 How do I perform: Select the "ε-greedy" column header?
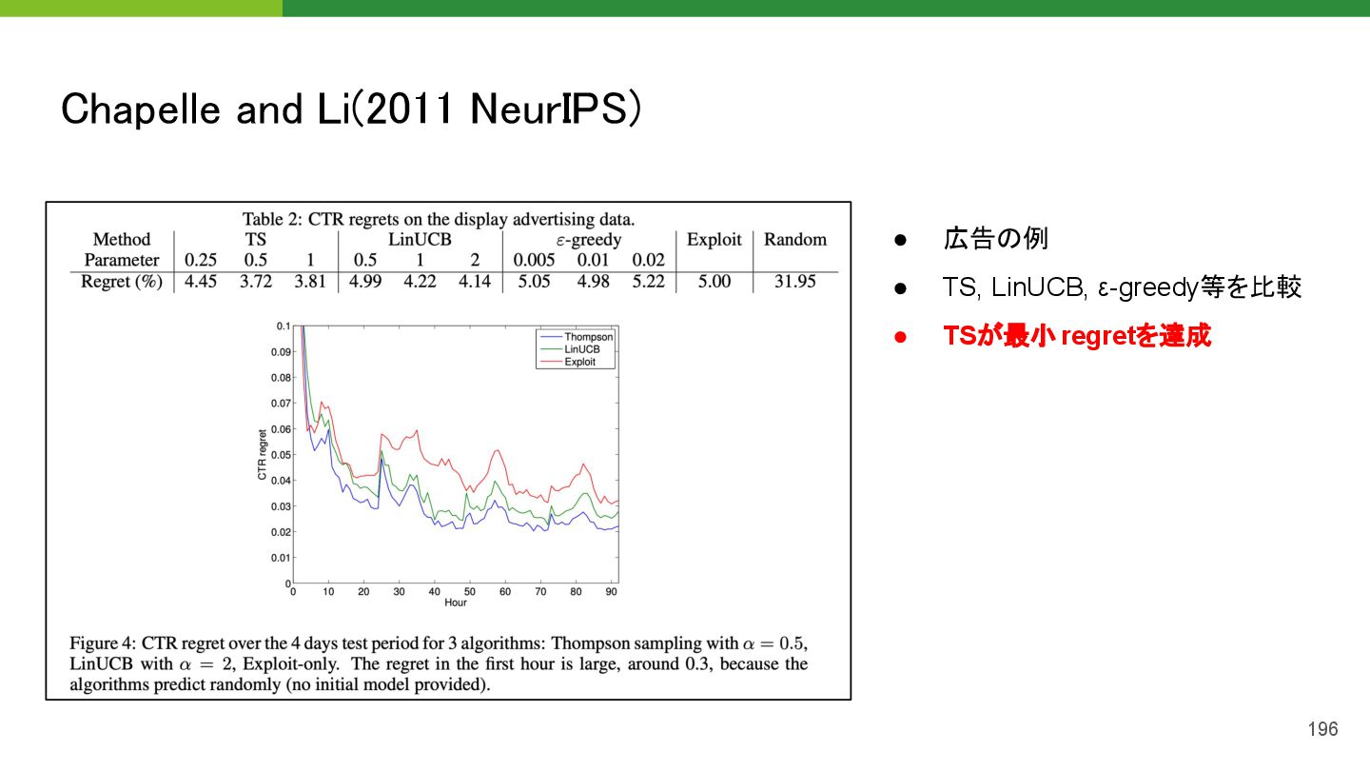click(589, 240)
